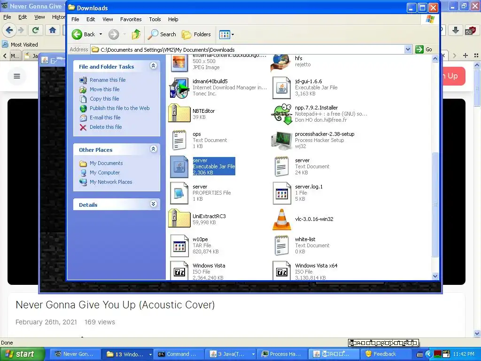Screen dimensions: 481x361
Task: Open the File menu in Downloads window
Action: pos(75,19)
